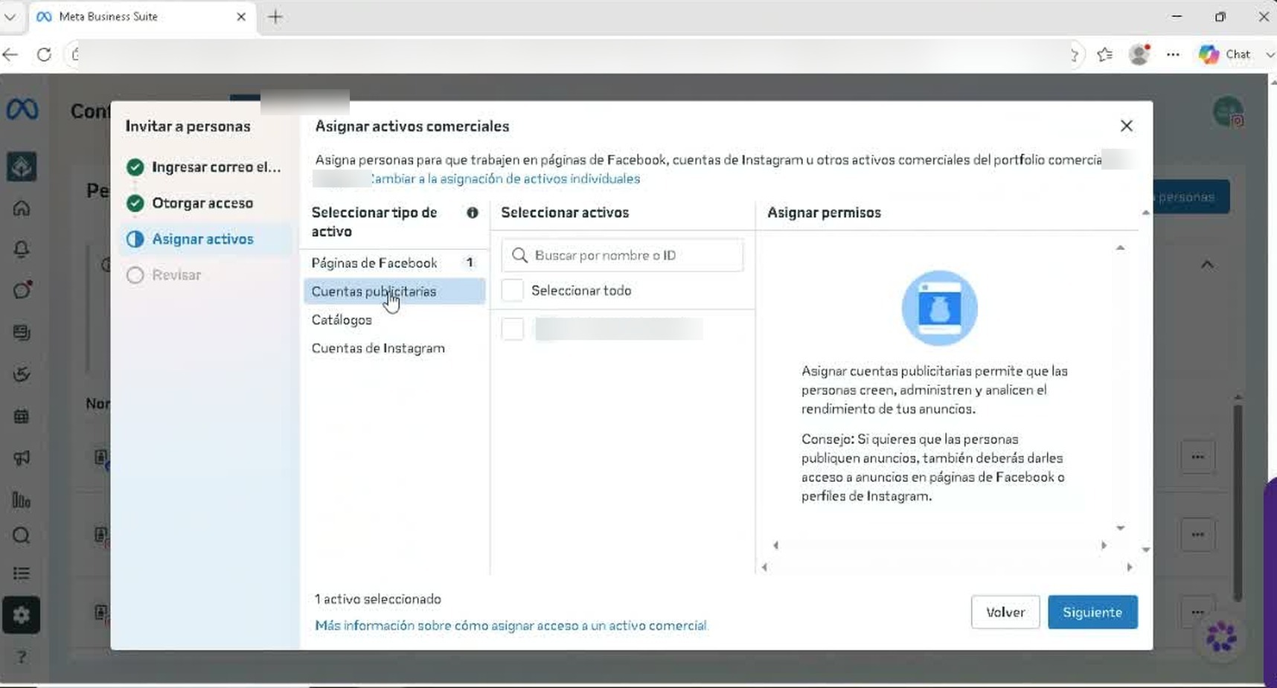Open the insights bar chart icon in sidebar
Screen dimensions: 1277x688
[x=22, y=500]
